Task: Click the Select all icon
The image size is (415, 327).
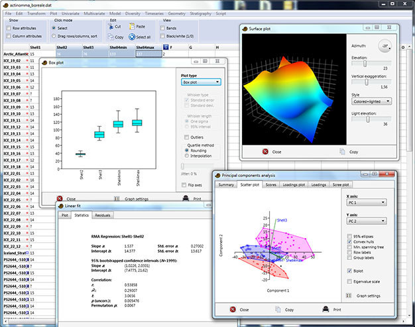Action: (x=132, y=36)
